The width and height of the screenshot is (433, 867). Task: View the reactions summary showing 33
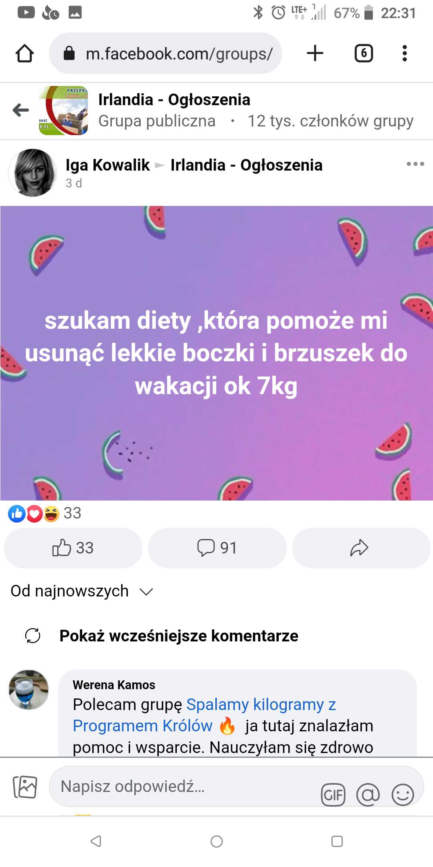tap(45, 513)
